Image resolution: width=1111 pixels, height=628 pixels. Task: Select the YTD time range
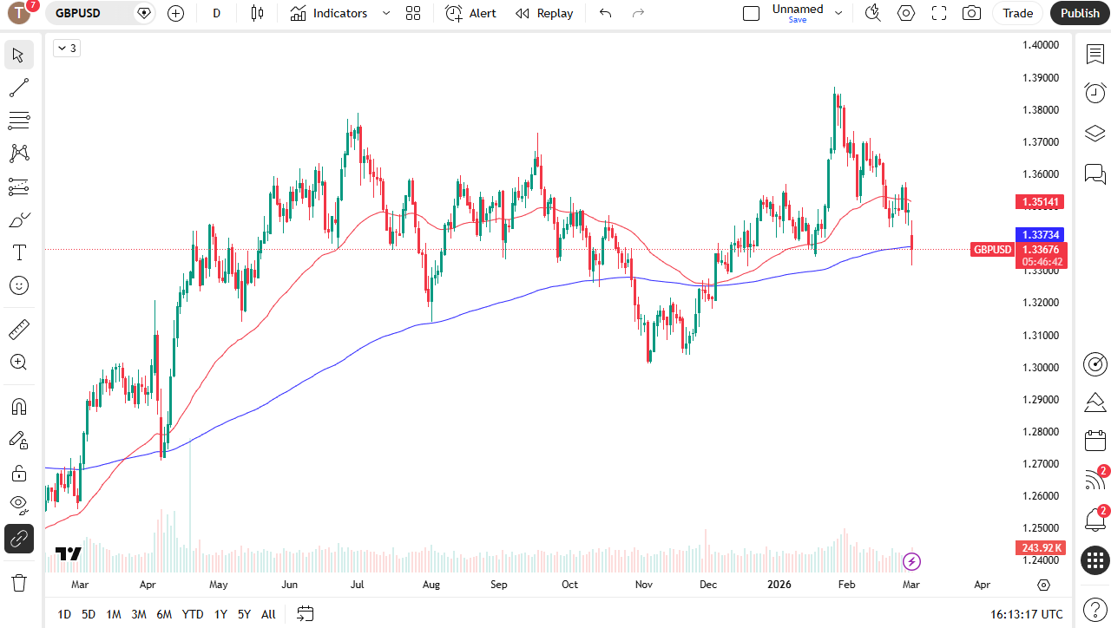click(x=193, y=614)
